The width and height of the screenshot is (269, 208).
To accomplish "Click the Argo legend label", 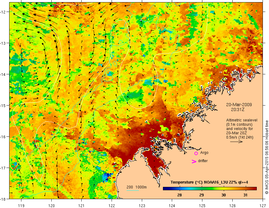I will pos(204,153).
